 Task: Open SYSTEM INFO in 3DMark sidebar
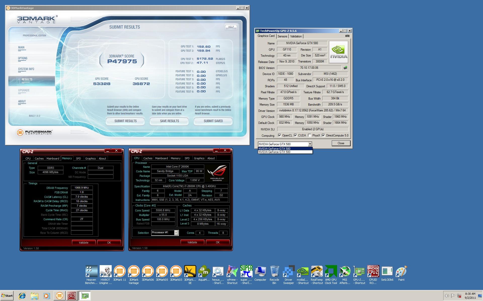32,70
